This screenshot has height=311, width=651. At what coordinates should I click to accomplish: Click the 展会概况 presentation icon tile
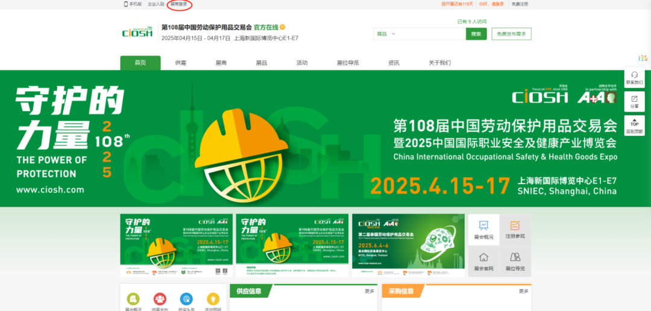coord(483,230)
